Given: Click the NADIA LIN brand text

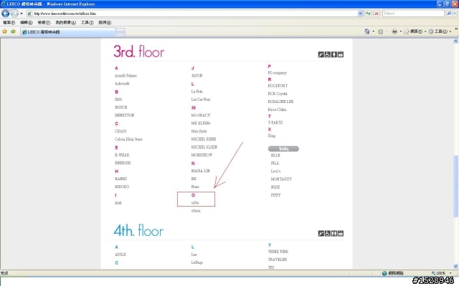Looking at the screenshot, I should 200,171.
